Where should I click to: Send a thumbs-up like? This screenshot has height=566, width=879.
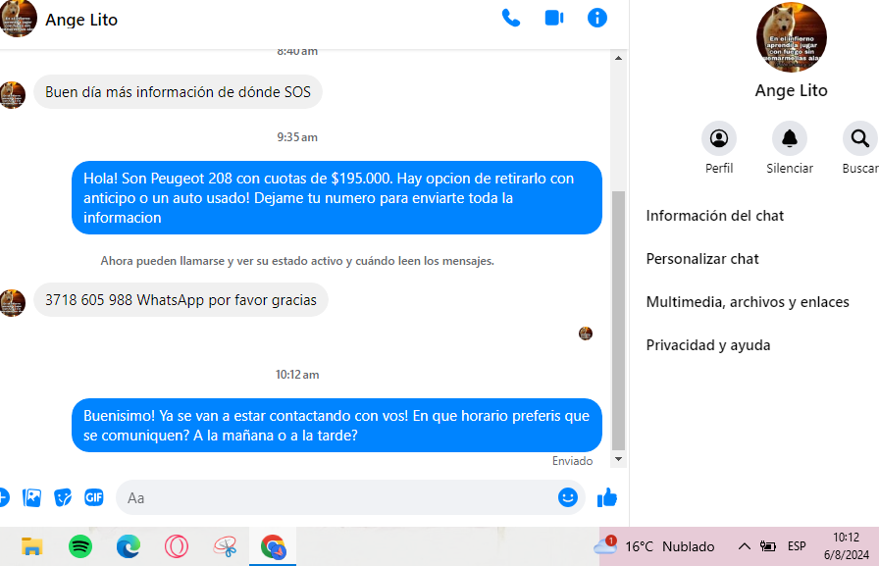click(607, 497)
